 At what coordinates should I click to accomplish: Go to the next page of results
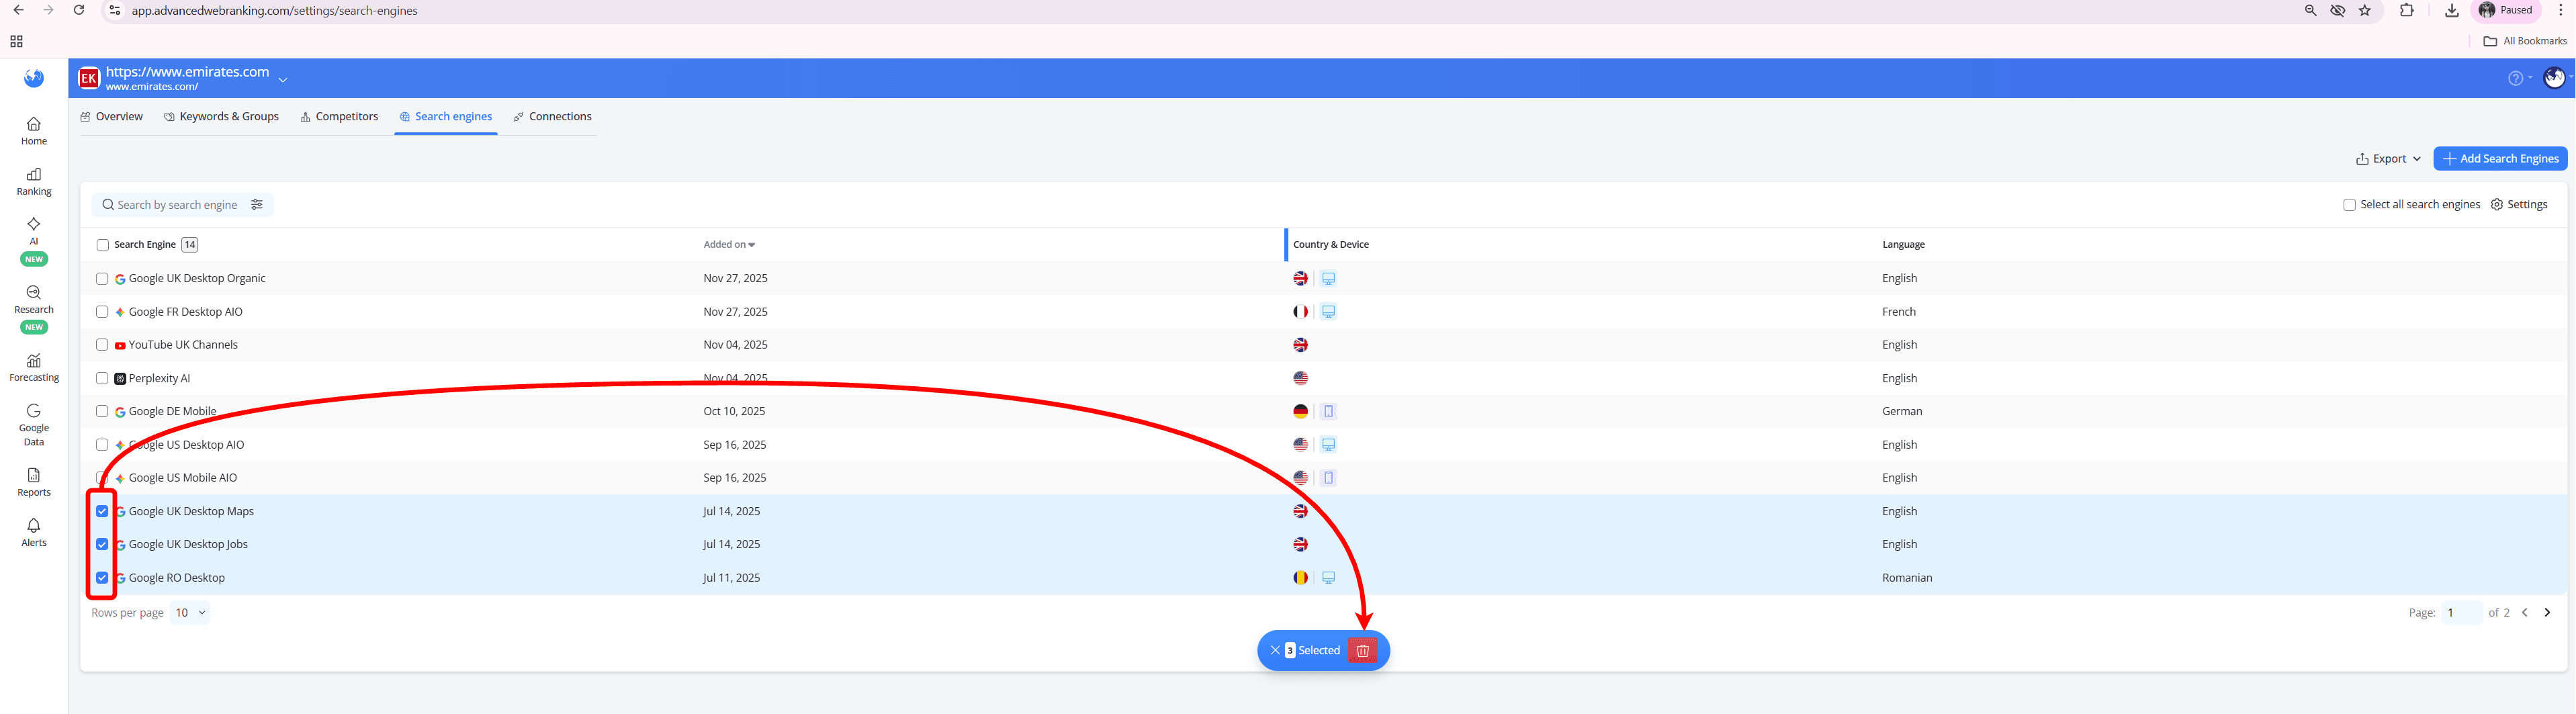pos(2548,612)
